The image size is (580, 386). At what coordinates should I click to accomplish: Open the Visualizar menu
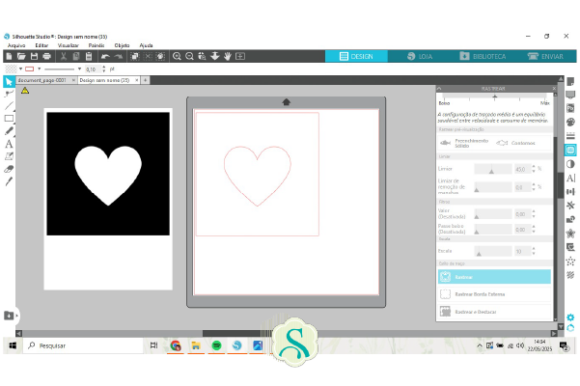point(69,45)
